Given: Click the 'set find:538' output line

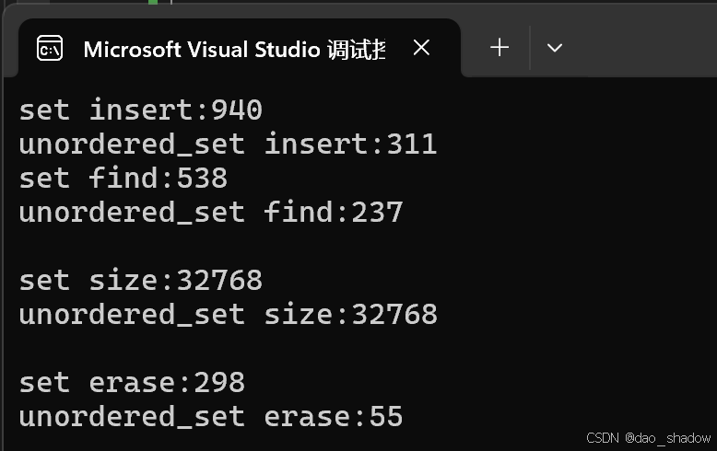Looking at the screenshot, I should 123,178.
